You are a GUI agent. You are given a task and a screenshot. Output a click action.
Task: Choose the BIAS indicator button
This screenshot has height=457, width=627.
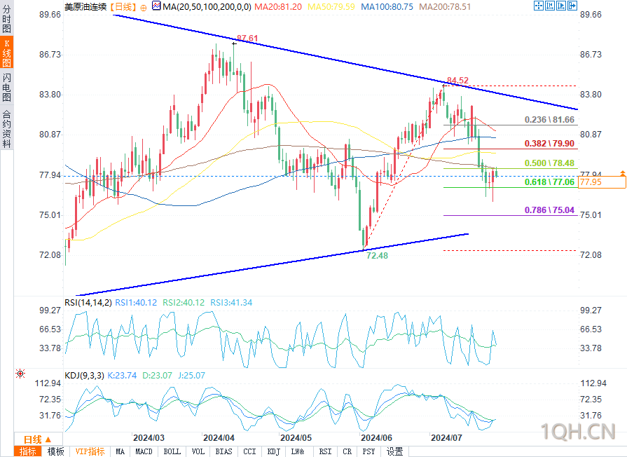pyautogui.click(x=224, y=451)
